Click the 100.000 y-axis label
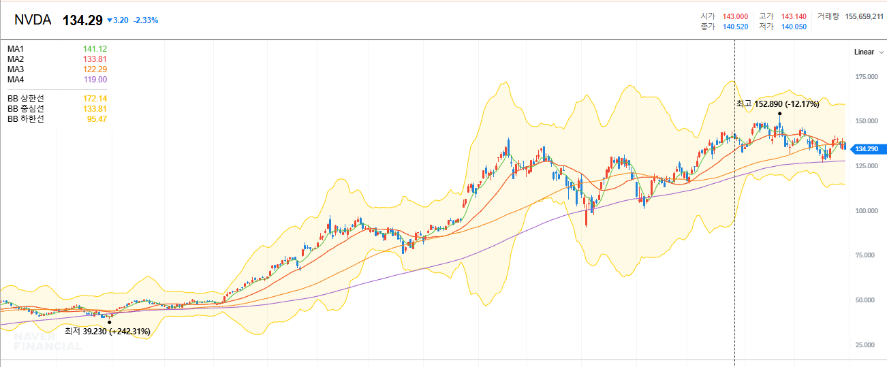This screenshot has height=367, width=887. 867,211
